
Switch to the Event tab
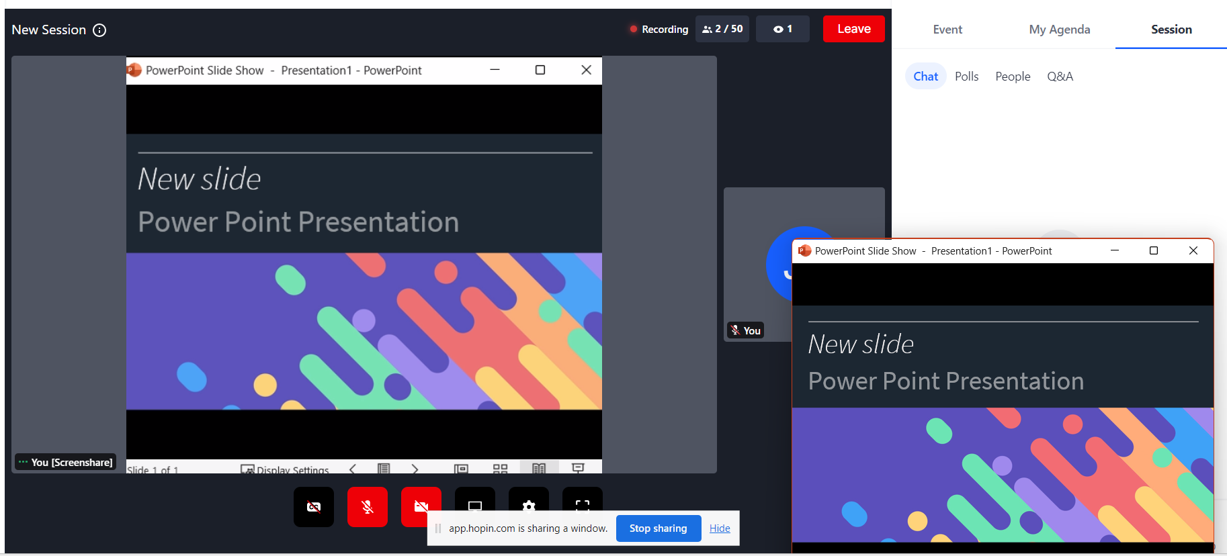(947, 30)
